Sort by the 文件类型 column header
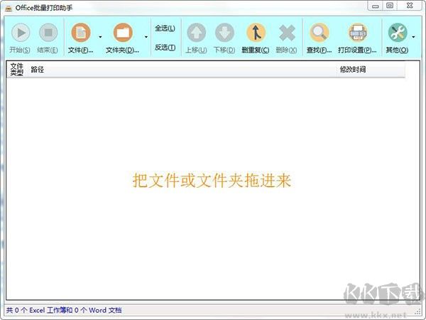The width and height of the screenshot is (426, 320). [x=17, y=70]
